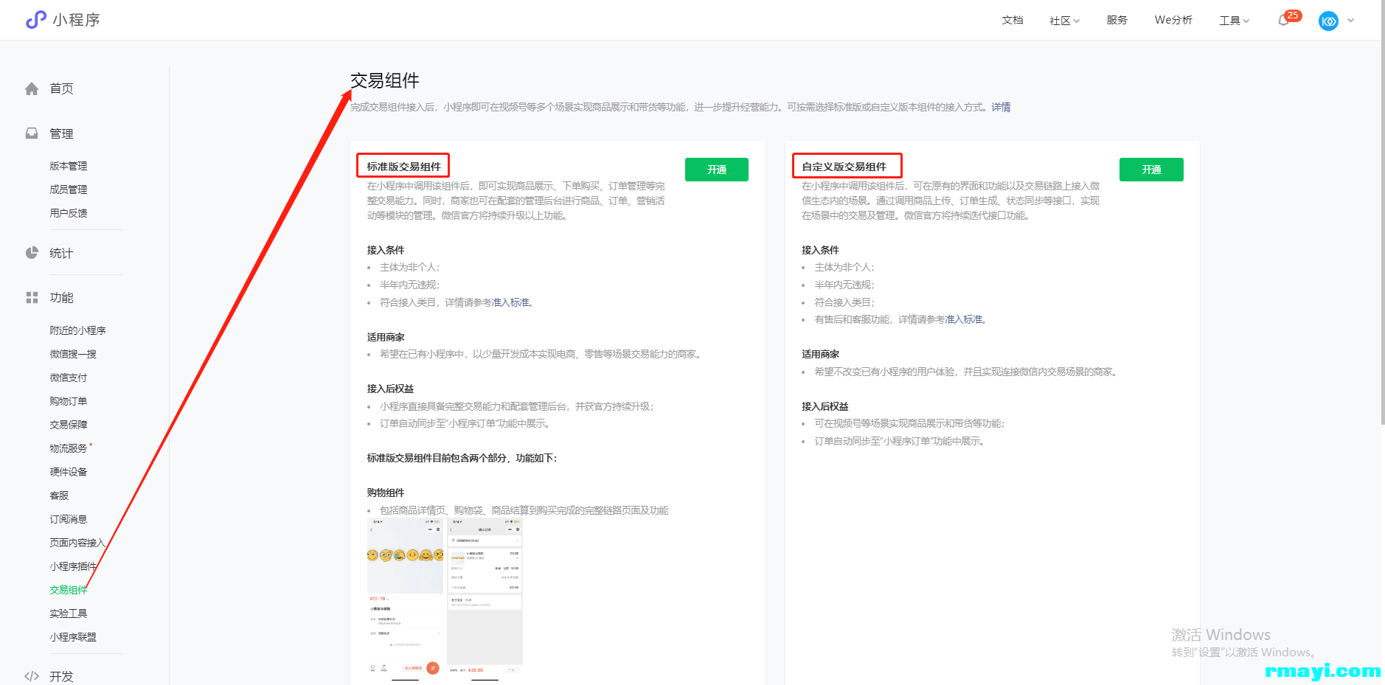Click the 开发 code brackets icon
Viewport: 1385px width, 685px height.
(x=32, y=676)
